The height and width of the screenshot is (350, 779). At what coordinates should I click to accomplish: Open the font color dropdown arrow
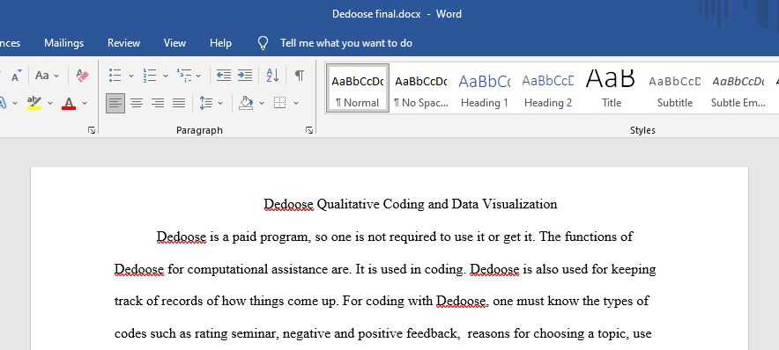pos(85,103)
